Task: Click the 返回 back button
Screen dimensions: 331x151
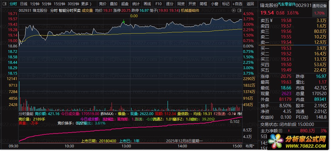Action: [x=250, y=4]
